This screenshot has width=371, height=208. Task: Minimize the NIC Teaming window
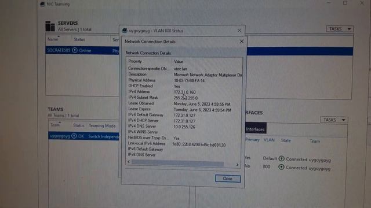point(329,3)
